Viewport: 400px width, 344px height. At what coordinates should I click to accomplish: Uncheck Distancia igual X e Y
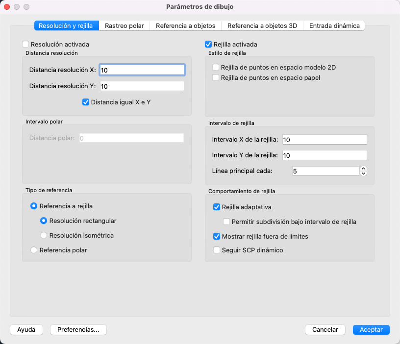tap(86, 102)
